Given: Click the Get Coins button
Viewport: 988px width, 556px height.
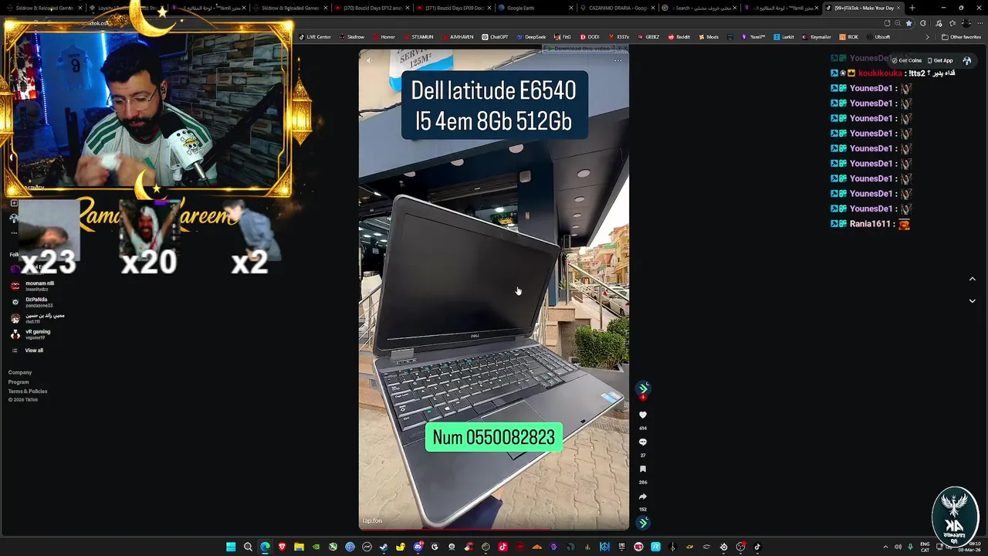Looking at the screenshot, I should pos(907,60).
